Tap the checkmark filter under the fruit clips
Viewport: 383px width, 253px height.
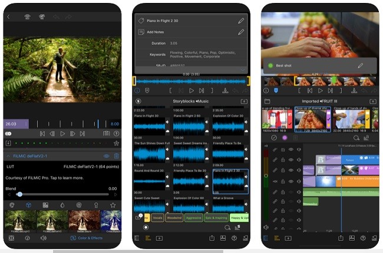pos(274,138)
